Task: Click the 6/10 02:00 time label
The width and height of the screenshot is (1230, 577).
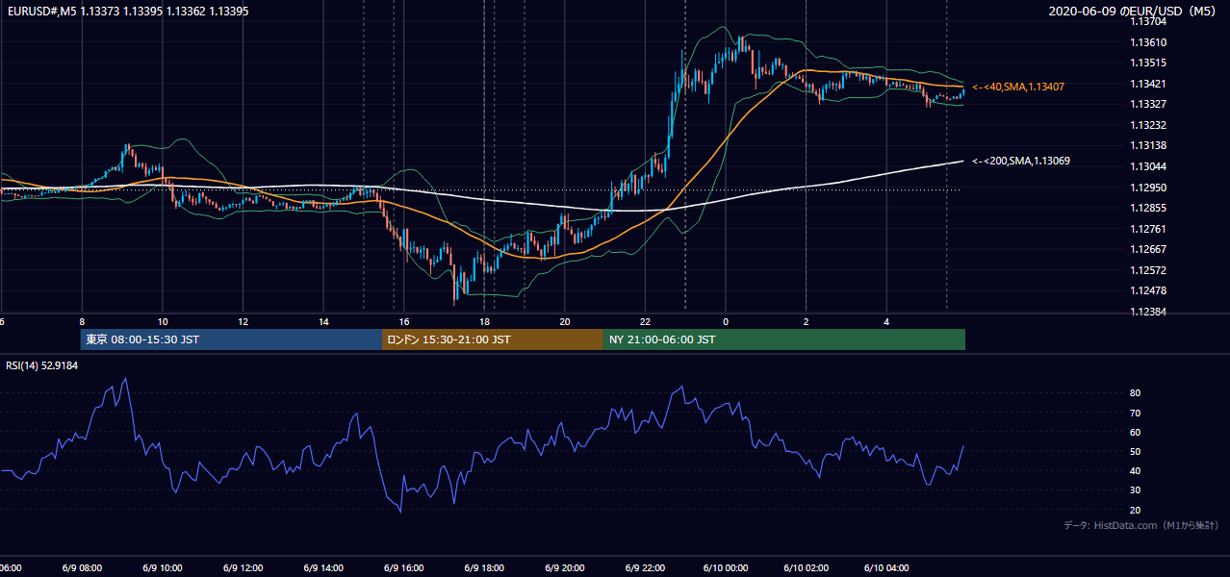Action: pyautogui.click(x=807, y=568)
